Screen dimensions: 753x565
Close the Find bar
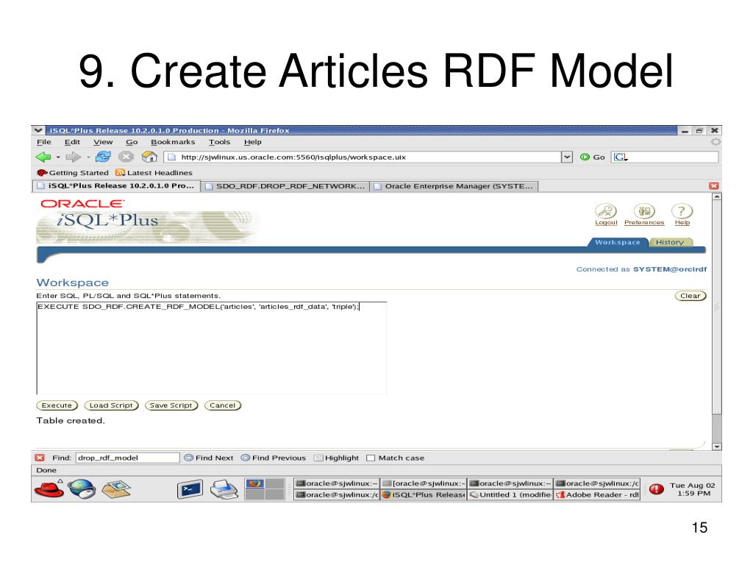pyautogui.click(x=40, y=458)
